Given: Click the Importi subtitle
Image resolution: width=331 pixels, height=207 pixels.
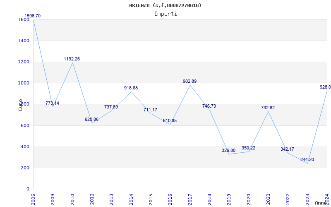Looking at the screenshot, I should click(x=165, y=14).
